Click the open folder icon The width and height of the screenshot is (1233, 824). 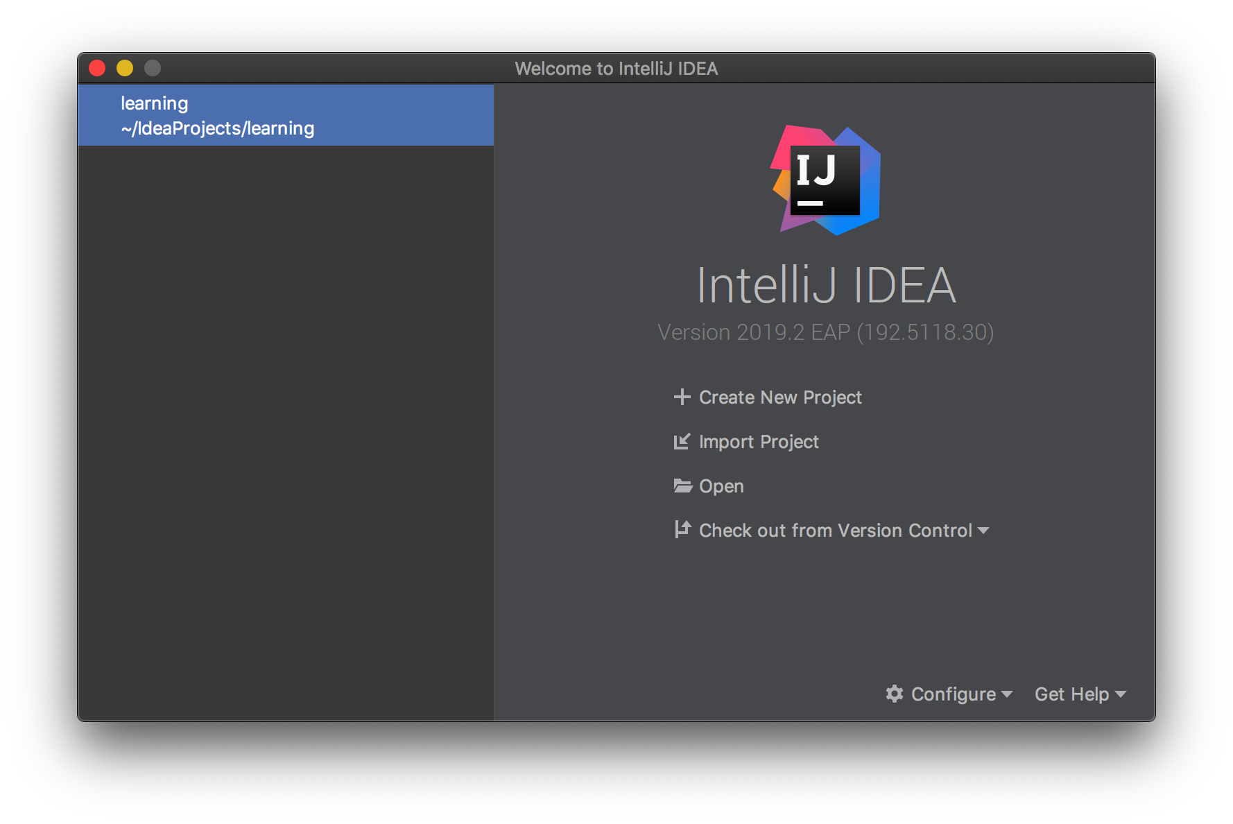683,486
